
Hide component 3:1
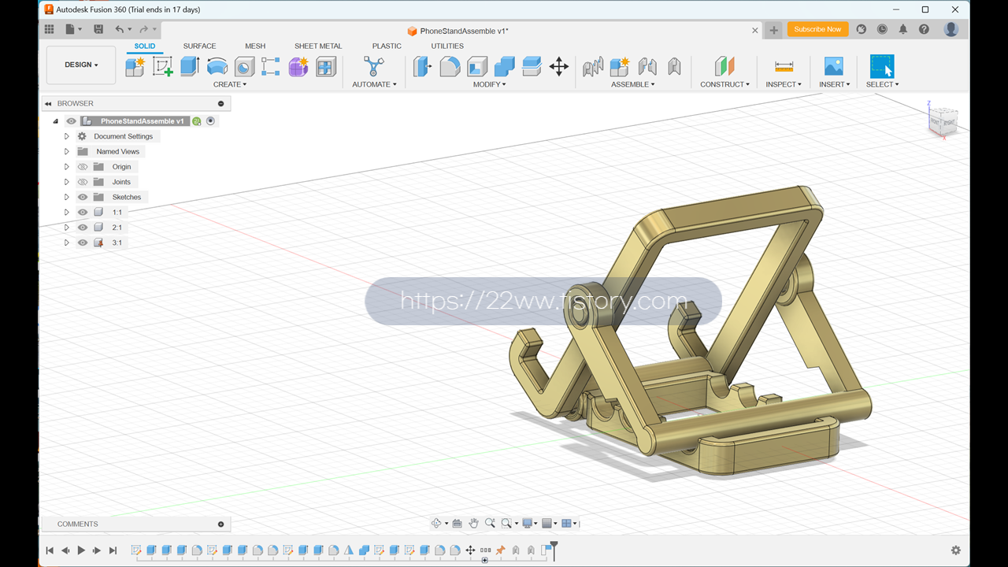[83, 243]
